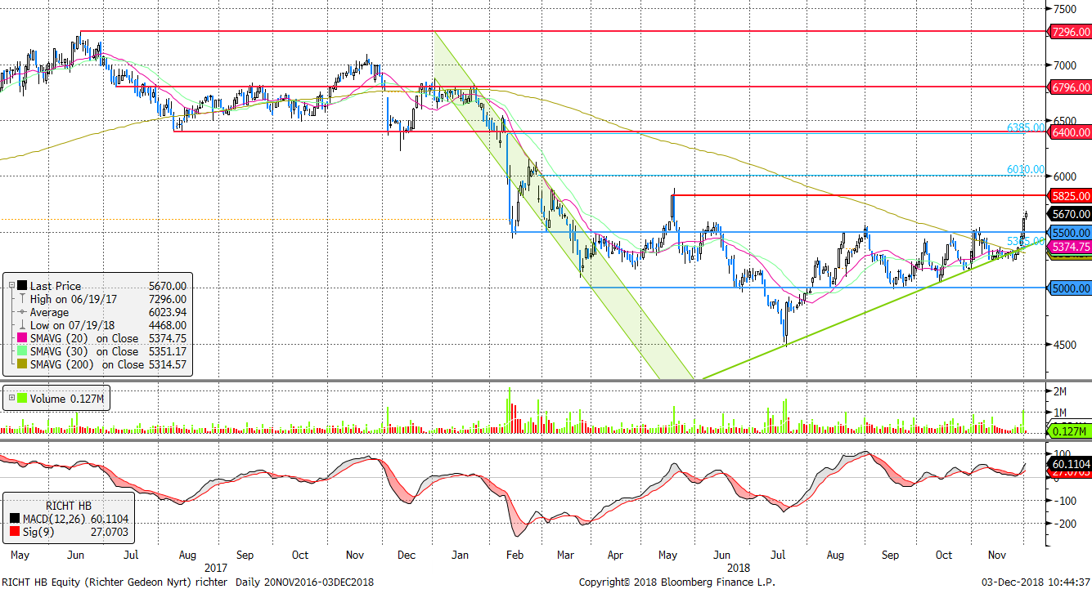Click the olive SMAVG (200) color swatch
1092x589 pixels.
[x=22, y=364]
